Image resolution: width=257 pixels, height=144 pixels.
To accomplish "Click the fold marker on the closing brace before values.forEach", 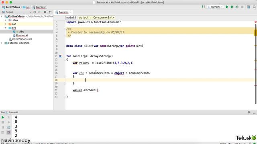I will 65,83.
